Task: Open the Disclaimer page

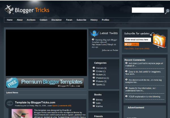Action: click(x=57, y=20)
